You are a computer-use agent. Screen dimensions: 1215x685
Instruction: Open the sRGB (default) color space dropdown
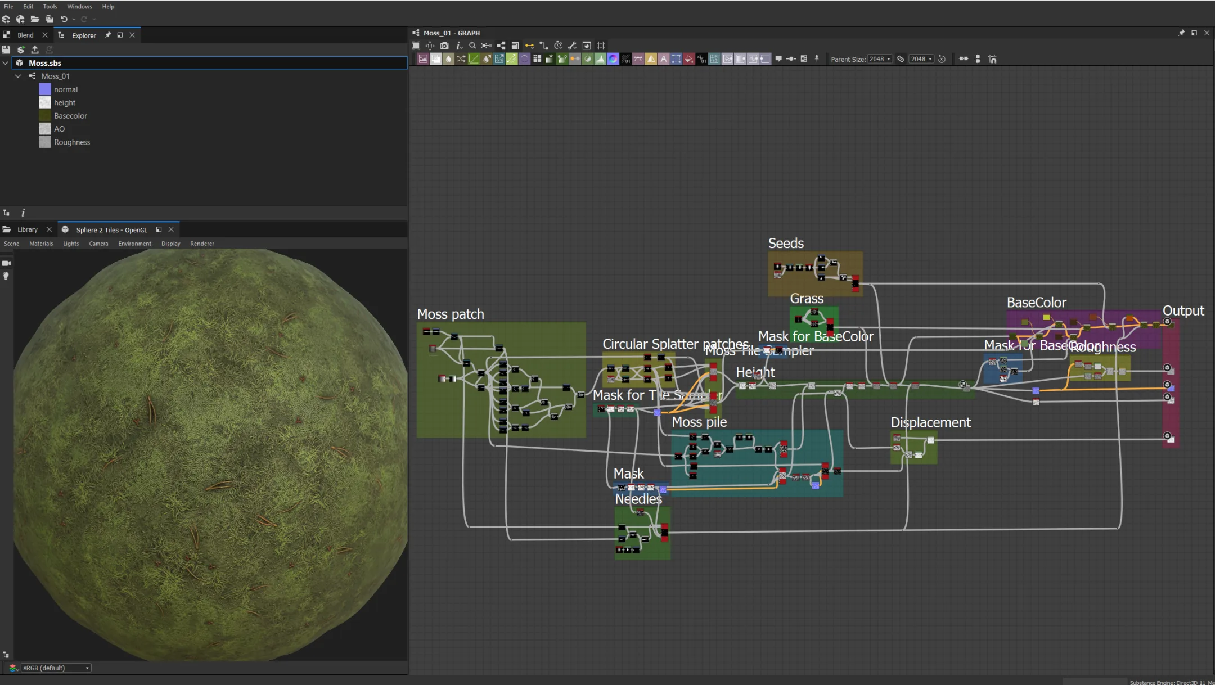(56, 668)
